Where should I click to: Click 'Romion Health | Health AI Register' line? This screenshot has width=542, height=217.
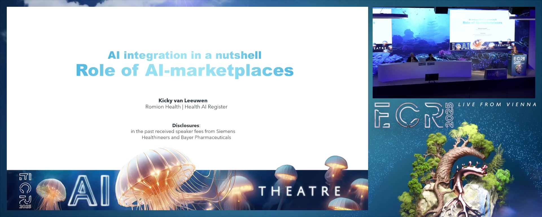tap(186, 107)
